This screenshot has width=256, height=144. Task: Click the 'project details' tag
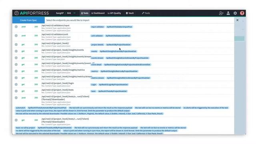coord(97,44)
